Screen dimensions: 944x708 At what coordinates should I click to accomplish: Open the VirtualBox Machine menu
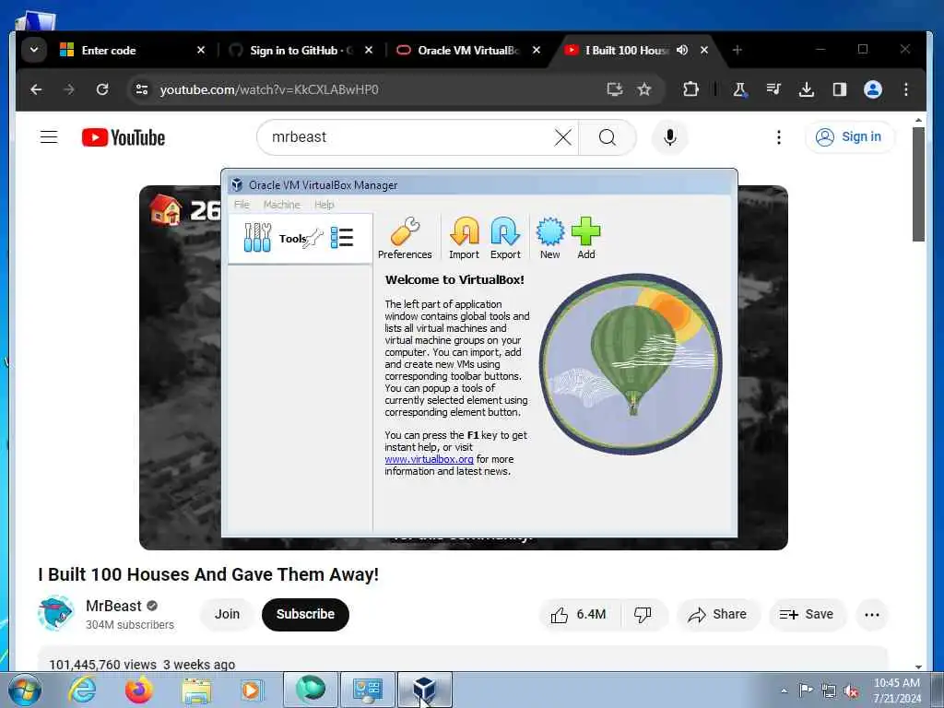[x=281, y=205]
